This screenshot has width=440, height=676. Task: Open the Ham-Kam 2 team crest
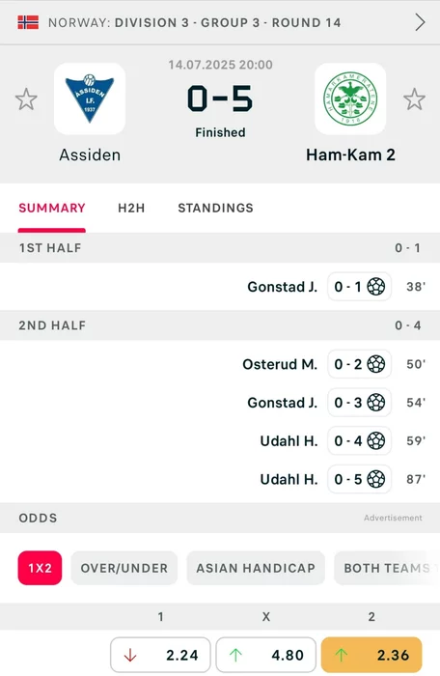pos(350,99)
